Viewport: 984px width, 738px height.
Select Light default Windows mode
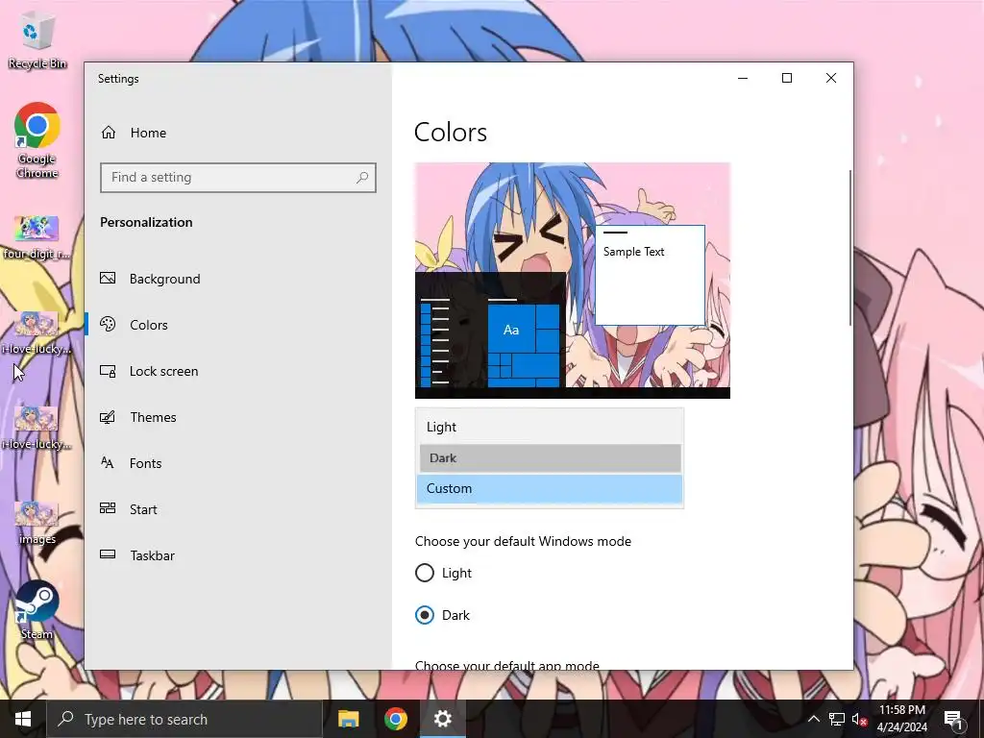click(425, 573)
